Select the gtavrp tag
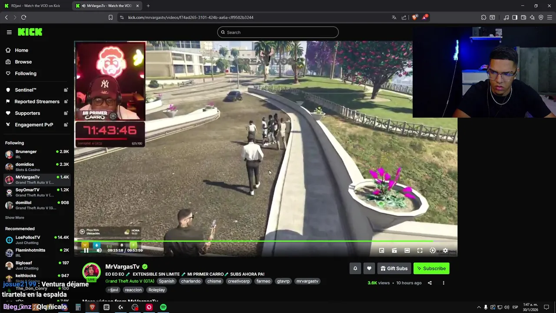 (x=283, y=281)
